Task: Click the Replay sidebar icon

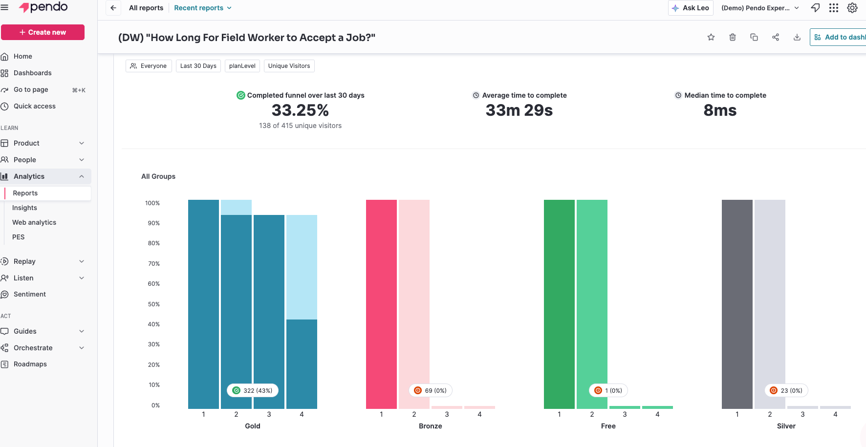Action: [5, 261]
